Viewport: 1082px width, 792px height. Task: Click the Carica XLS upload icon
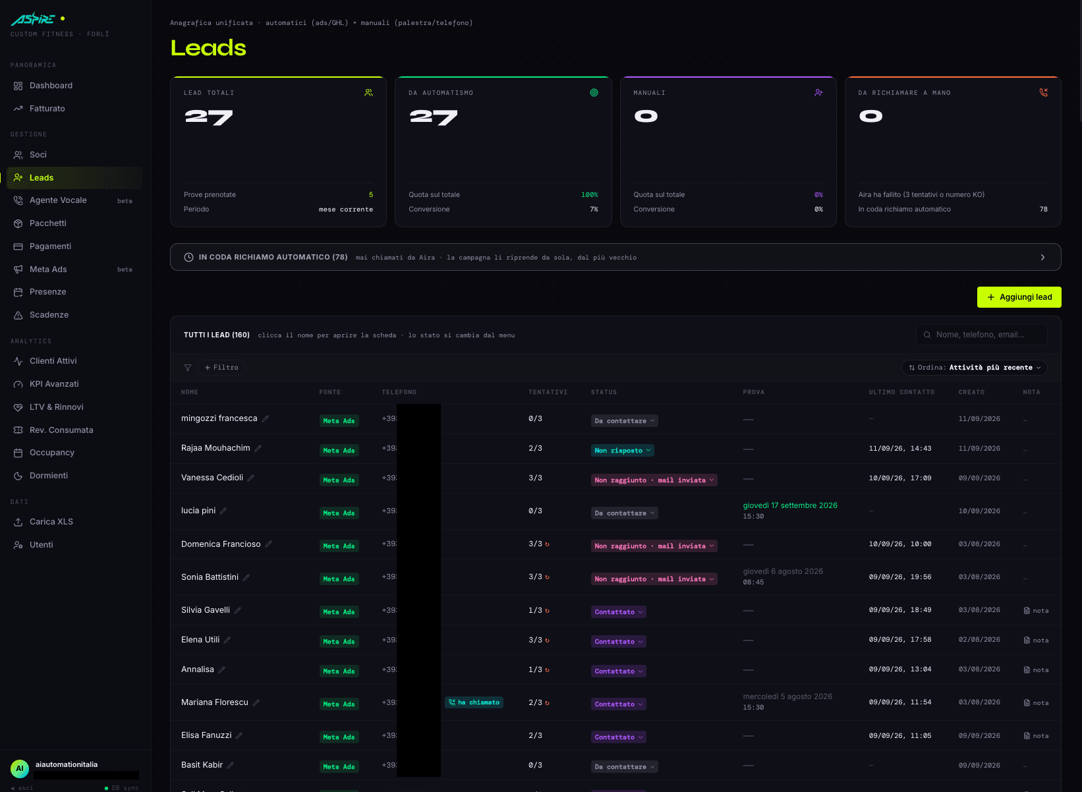tap(18, 522)
